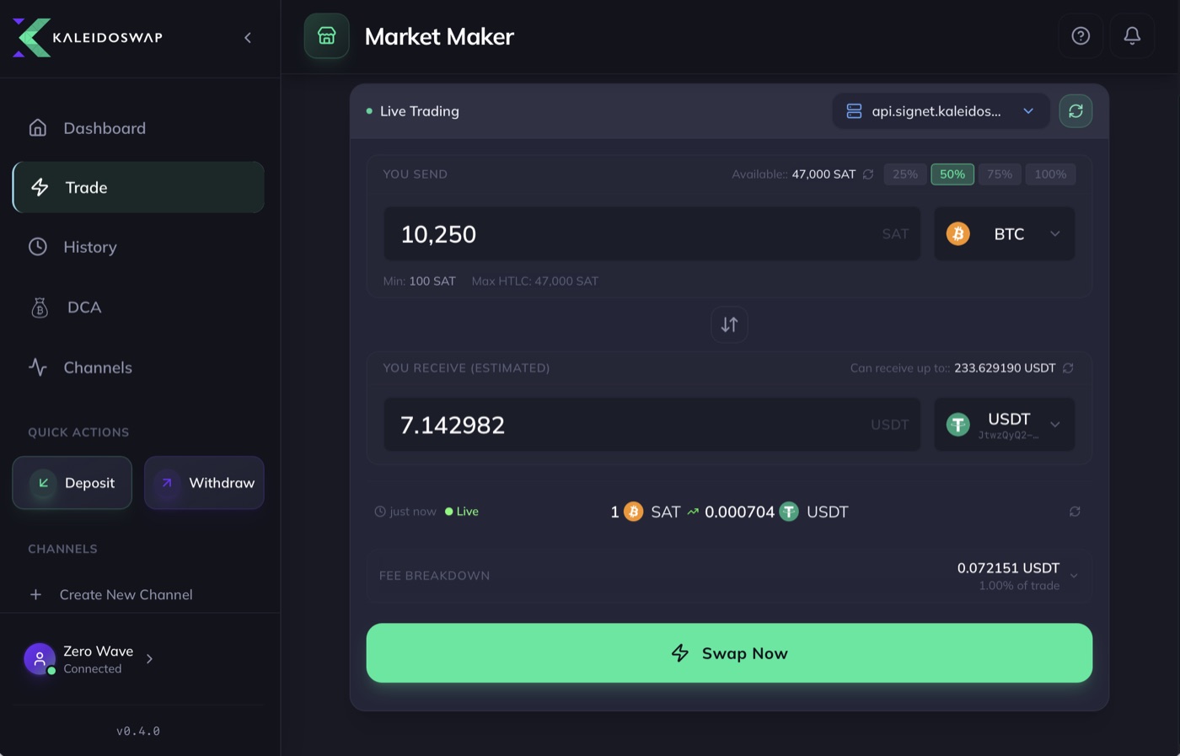Open the notifications bell
1180x756 pixels.
pos(1132,35)
